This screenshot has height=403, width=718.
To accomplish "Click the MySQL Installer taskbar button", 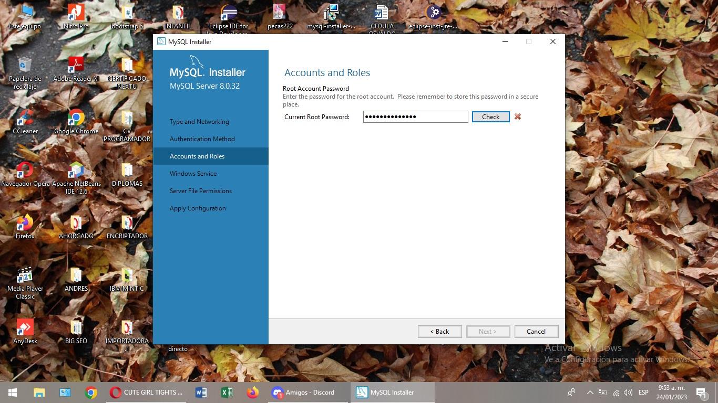I will (392, 393).
